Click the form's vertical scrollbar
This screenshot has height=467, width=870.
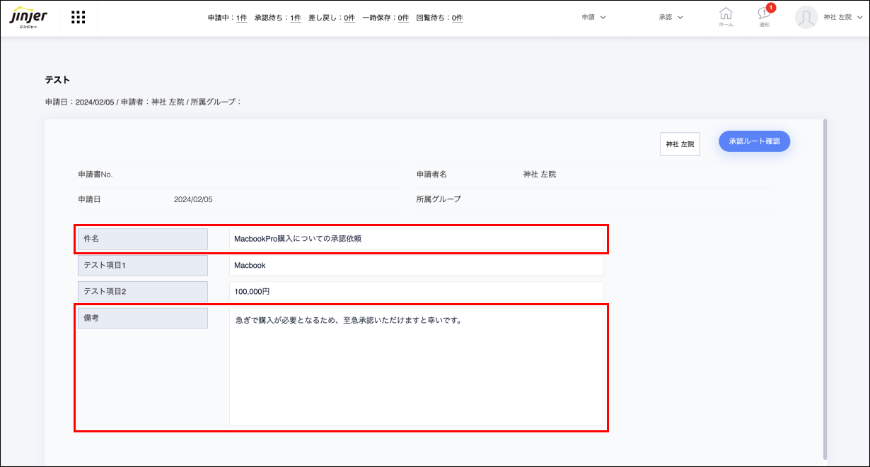click(x=825, y=283)
